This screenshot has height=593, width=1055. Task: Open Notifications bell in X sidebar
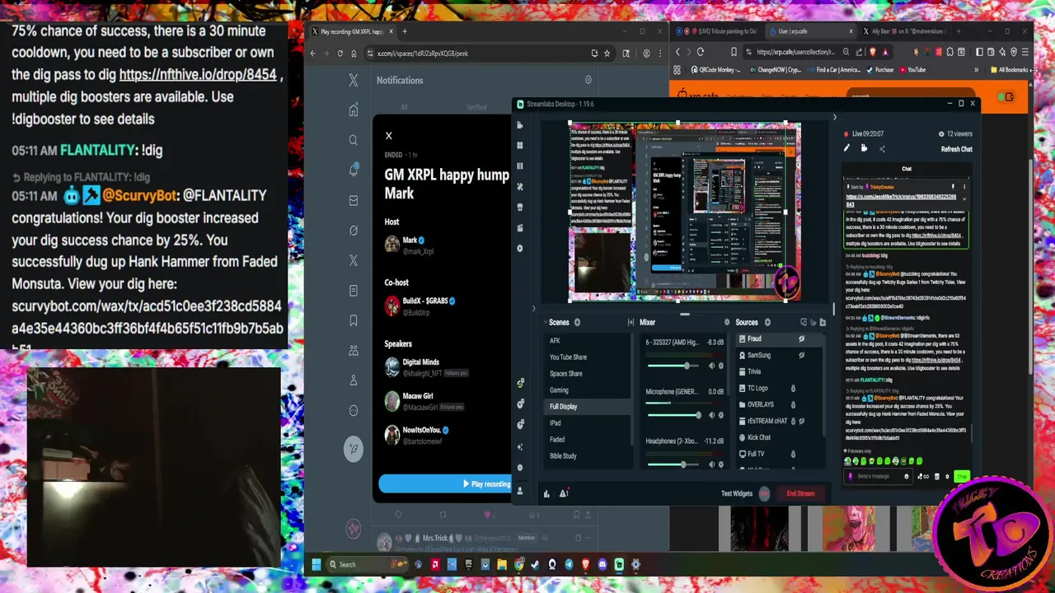(354, 170)
